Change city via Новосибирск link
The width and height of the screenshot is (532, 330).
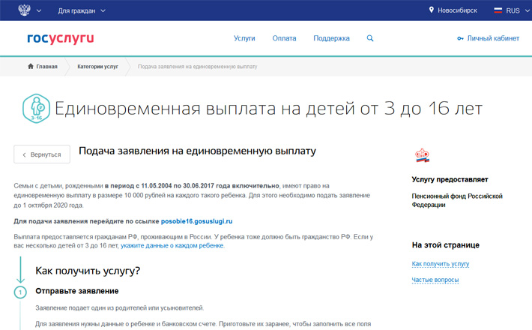457,10
